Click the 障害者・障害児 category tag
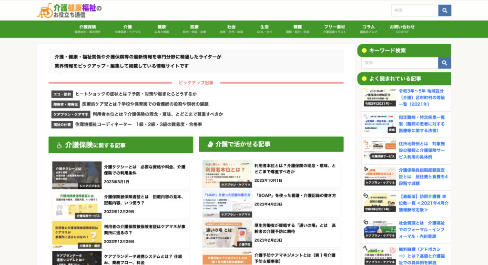The height and width of the screenshot is (265, 488). (x=65, y=104)
